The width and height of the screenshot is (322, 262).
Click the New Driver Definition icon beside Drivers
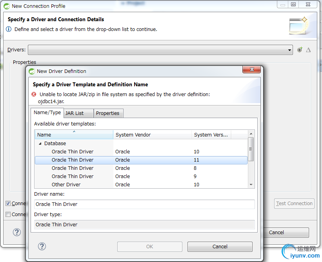coord(300,50)
